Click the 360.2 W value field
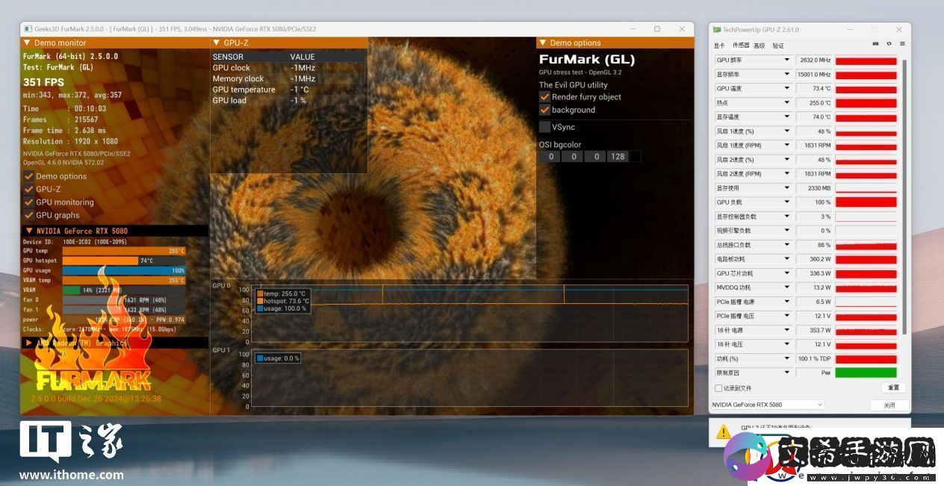The height and width of the screenshot is (486, 944). click(814, 259)
